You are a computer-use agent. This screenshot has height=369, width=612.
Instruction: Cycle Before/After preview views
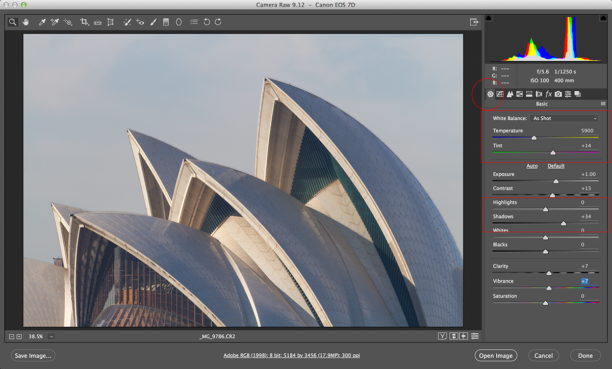click(x=442, y=336)
